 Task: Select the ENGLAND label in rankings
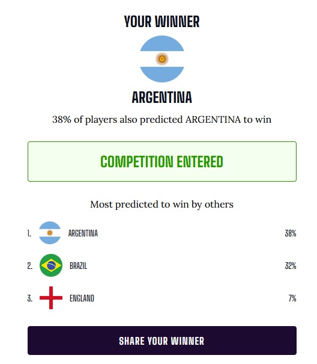pyautogui.click(x=82, y=298)
